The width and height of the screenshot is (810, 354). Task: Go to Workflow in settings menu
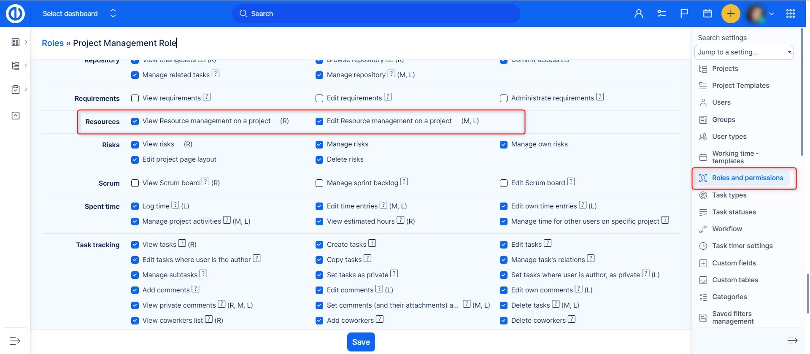click(x=727, y=229)
